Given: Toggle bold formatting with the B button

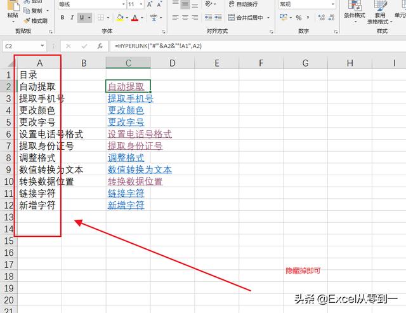Looking at the screenshot, I should (x=62, y=18).
